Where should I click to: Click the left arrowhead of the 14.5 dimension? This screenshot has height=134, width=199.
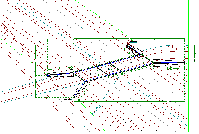pyautogui.click(x=48, y=70)
